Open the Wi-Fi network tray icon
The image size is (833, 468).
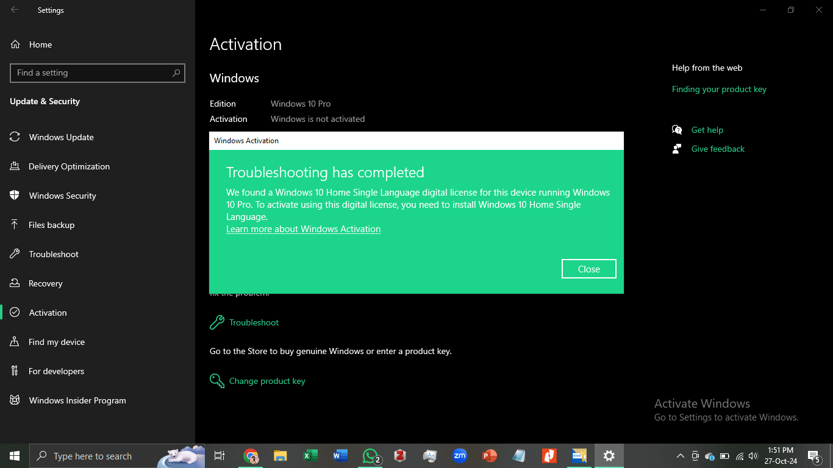coord(739,456)
